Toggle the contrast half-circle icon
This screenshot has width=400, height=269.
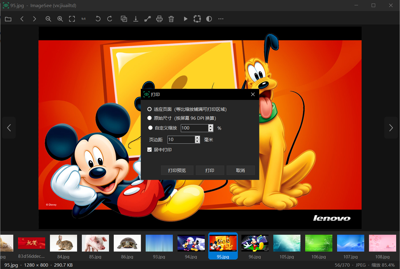click(209, 19)
